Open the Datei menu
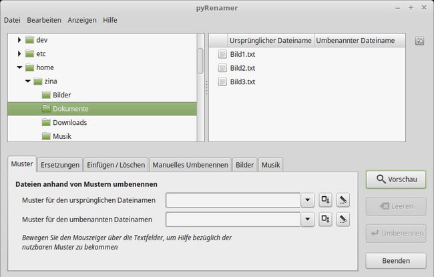 (12, 20)
